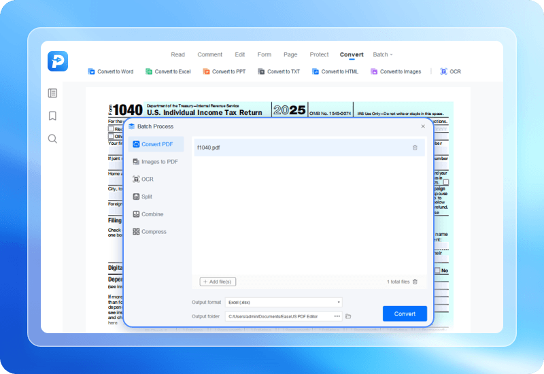544x374 pixels.
Task: Open the page thumbnails sidebar panel
Action: (x=52, y=93)
